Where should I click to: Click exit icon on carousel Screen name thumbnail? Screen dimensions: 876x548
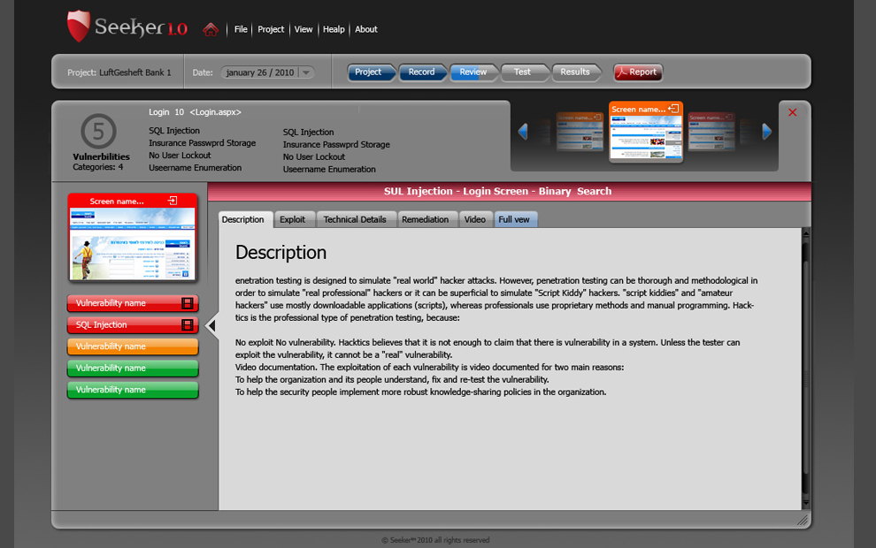(673, 109)
